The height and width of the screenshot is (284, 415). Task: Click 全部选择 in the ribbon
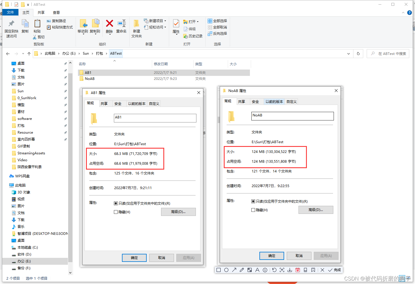point(217,21)
